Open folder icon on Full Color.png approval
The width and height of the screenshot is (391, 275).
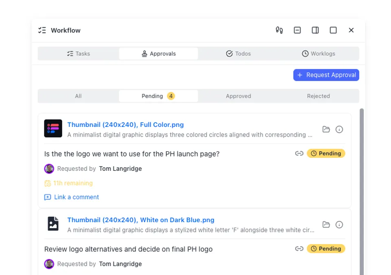[x=326, y=129]
